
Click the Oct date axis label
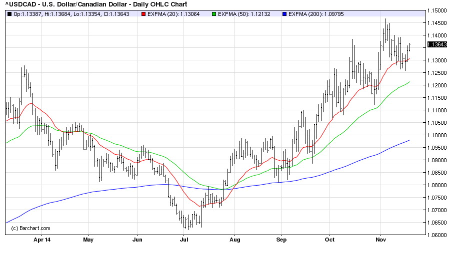pos(329,240)
